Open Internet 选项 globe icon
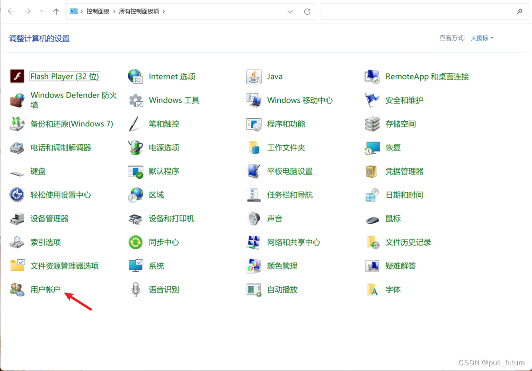 point(135,76)
